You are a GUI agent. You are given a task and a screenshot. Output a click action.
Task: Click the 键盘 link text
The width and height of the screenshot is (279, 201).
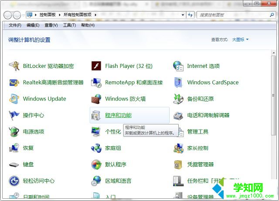click(x=28, y=164)
